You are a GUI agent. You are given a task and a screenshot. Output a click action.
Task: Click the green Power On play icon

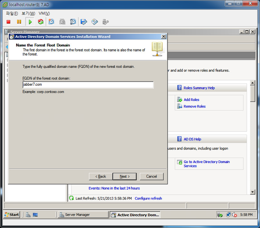pyautogui.click(x=30, y=22)
